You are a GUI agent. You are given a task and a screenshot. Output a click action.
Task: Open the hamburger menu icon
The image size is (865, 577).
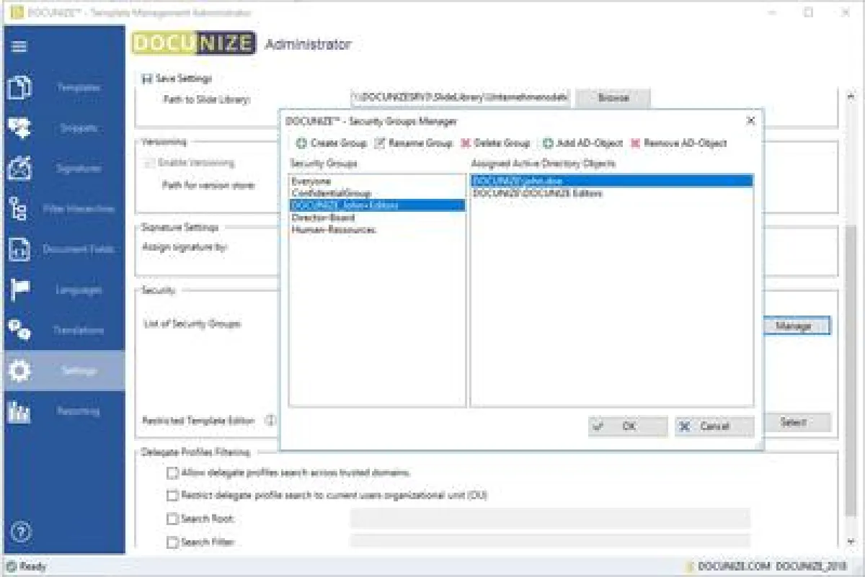click(19, 47)
